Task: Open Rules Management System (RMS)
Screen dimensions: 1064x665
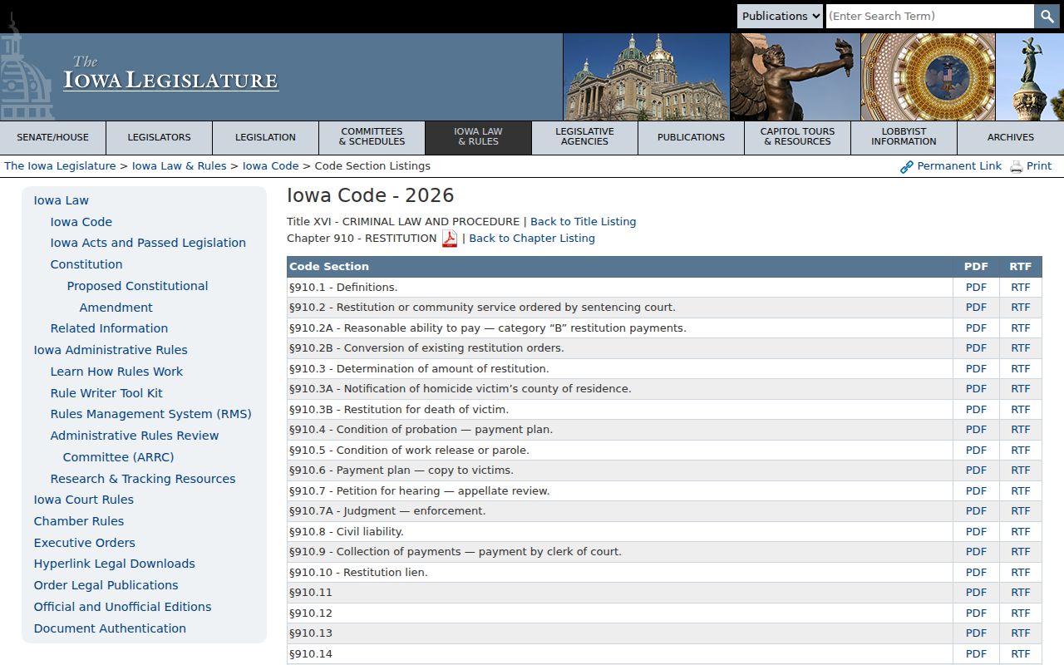Action: (x=150, y=414)
